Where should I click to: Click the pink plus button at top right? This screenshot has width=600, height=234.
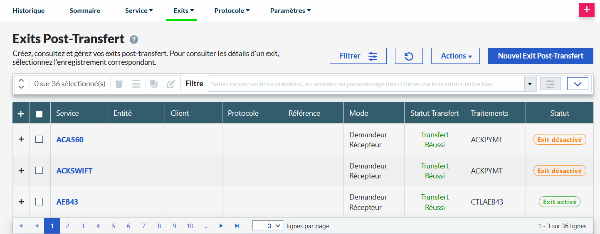[x=587, y=10]
